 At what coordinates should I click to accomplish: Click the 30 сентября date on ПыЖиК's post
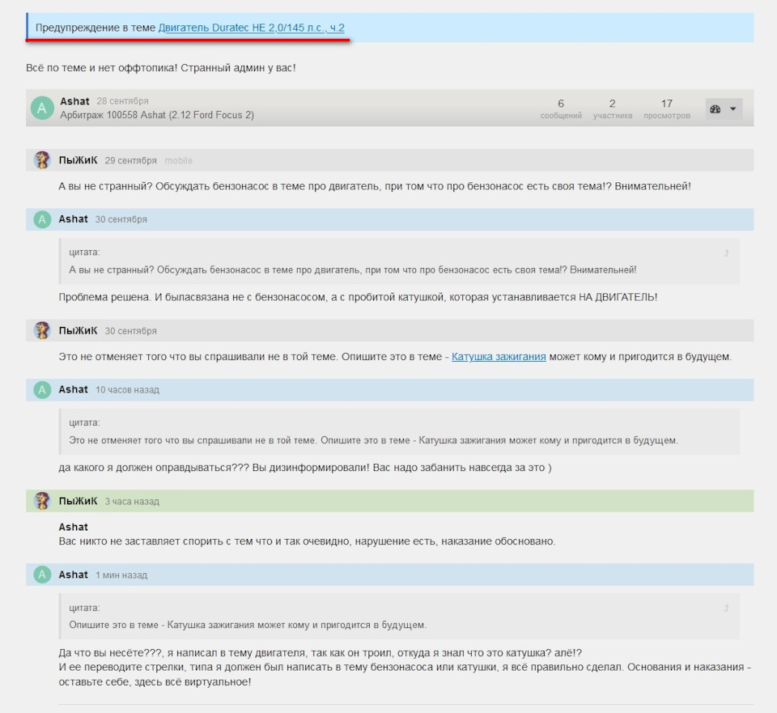pyautogui.click(x=131, y=331)
